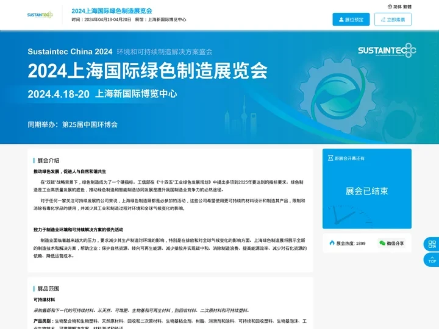Click the text 展会热度: 1899

click(351, 243)
